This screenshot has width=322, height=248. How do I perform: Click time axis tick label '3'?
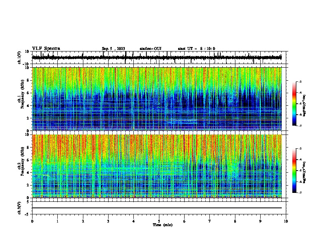point(108,221)
